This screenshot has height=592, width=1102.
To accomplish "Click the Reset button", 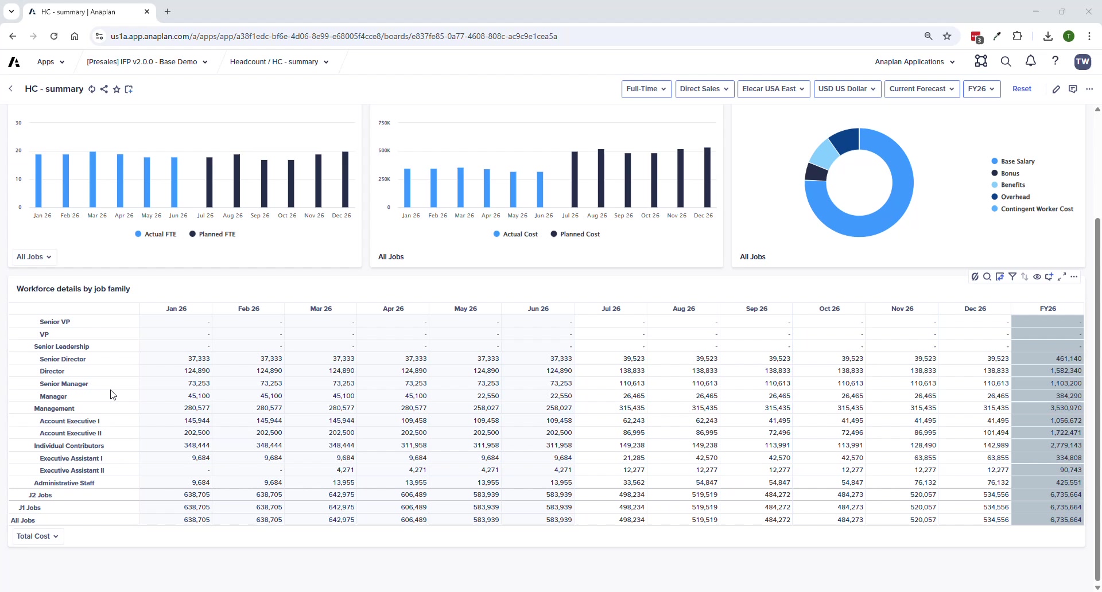I will 1022,89.
